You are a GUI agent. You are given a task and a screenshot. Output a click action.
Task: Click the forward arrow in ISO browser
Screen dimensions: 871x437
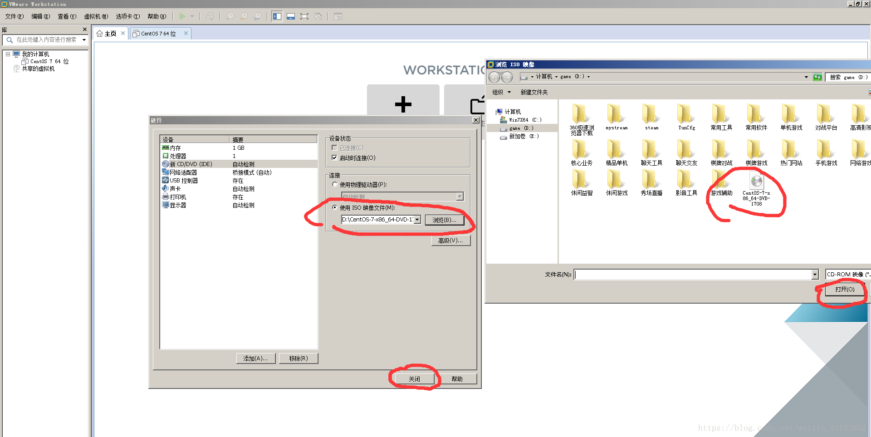(507, 78)
